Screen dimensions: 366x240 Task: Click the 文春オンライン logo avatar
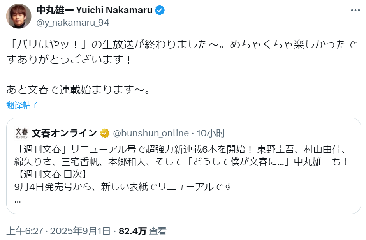[21, 133]
